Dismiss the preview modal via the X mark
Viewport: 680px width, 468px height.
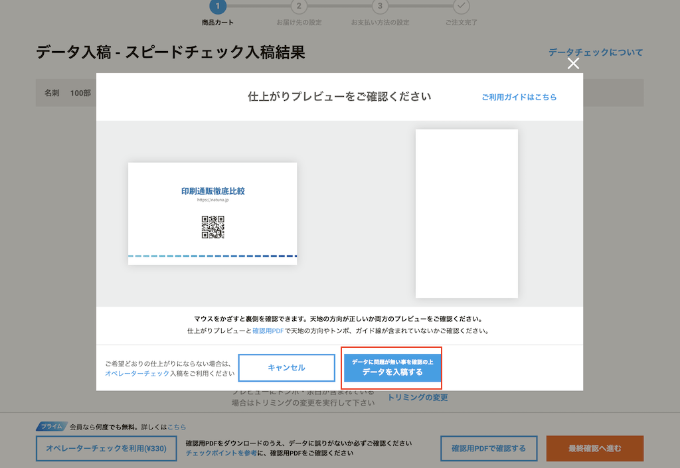coord(573,64)
